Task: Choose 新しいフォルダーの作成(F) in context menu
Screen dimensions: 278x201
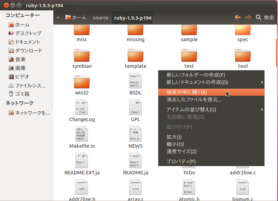Action: 211,75
